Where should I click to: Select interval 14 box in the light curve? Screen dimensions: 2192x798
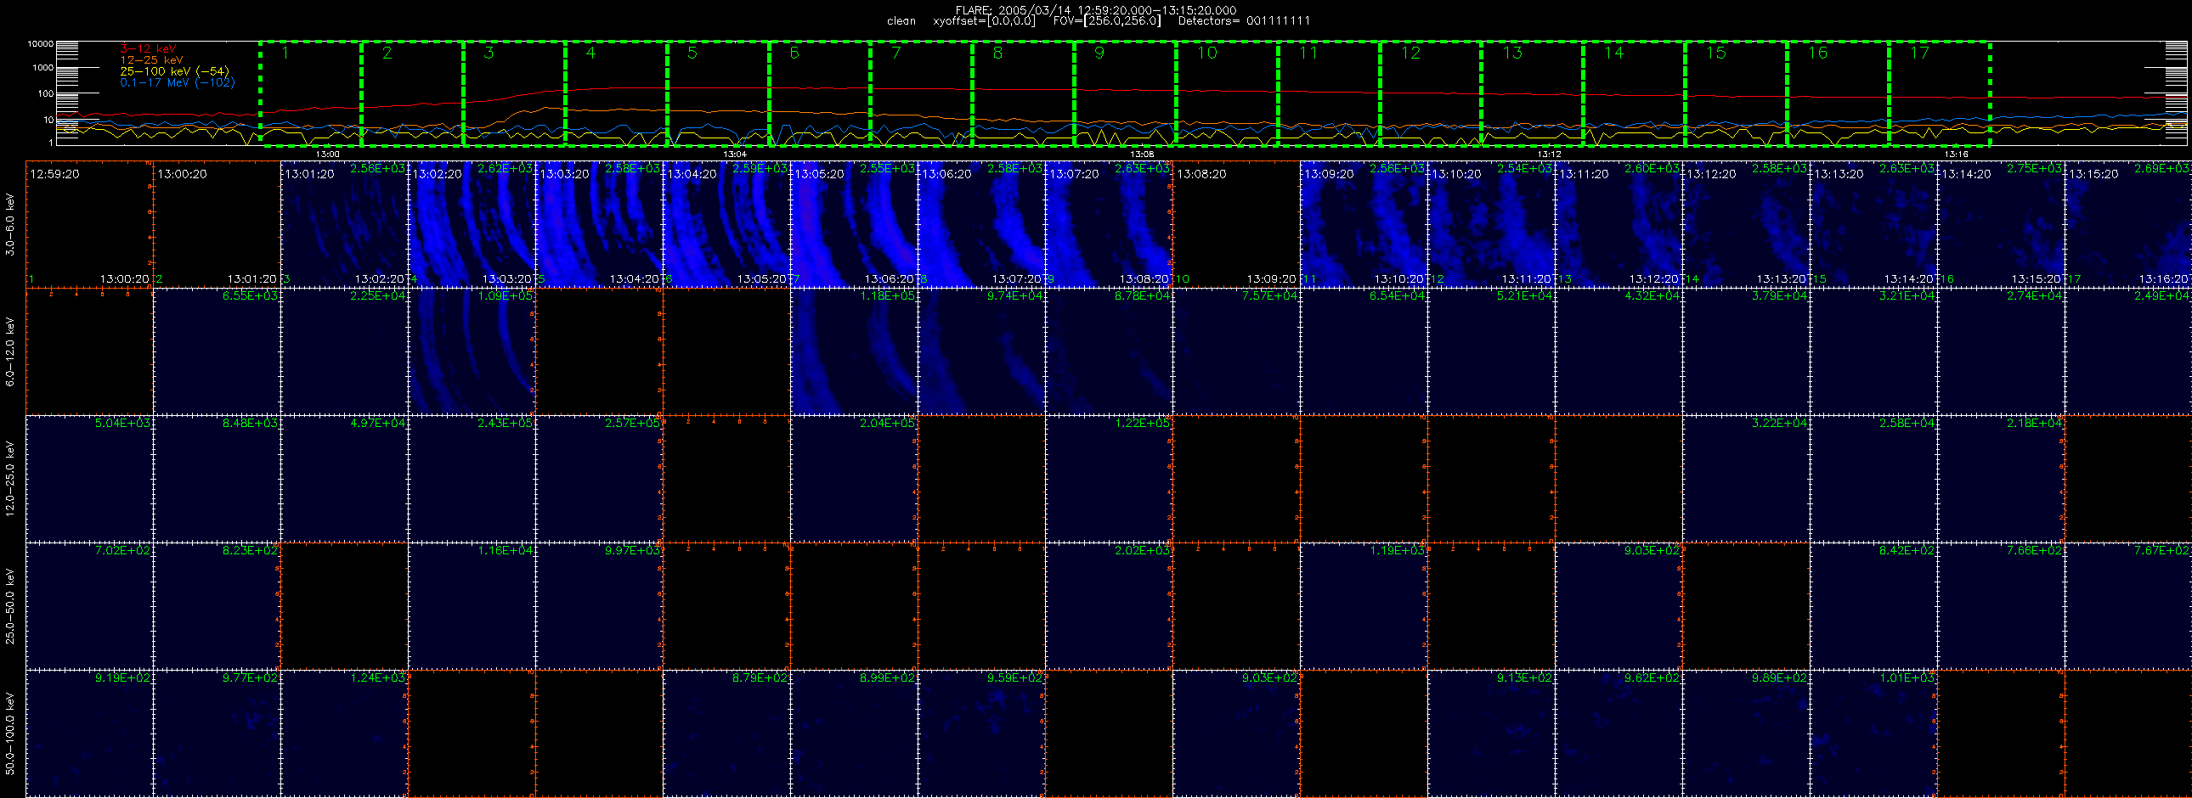pos(1633,93)
